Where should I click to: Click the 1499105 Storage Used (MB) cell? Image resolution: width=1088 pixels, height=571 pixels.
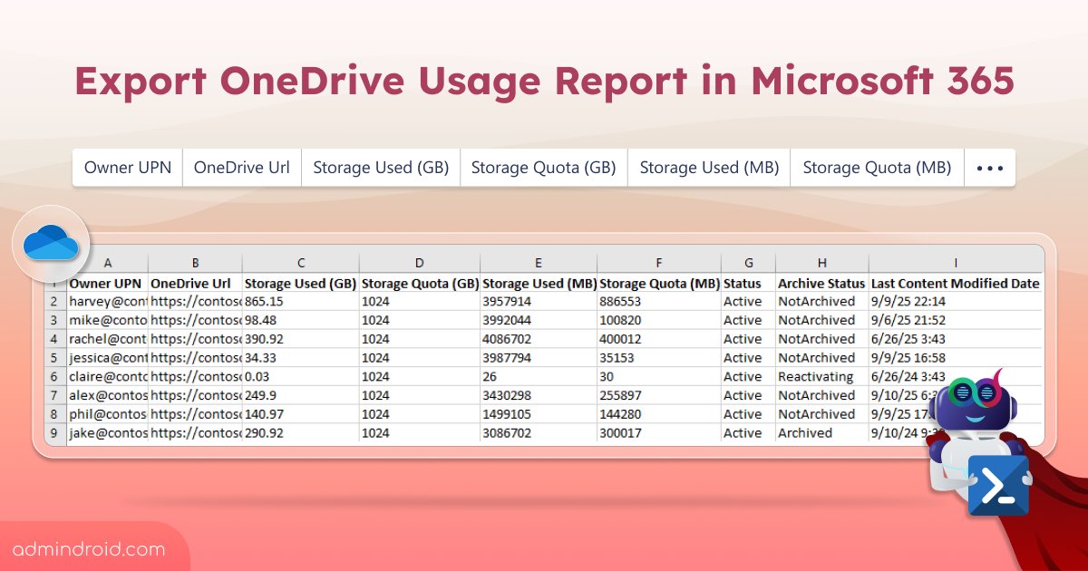[539, 414]
